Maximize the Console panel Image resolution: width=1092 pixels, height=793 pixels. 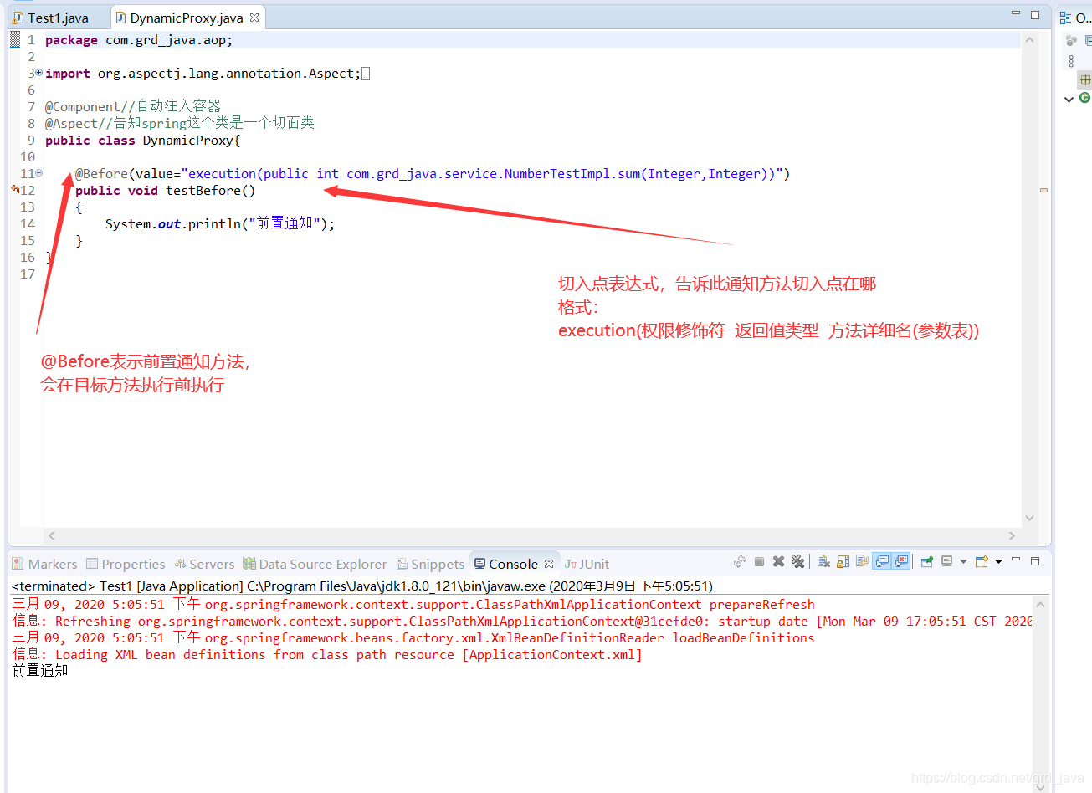point(1035,561)
